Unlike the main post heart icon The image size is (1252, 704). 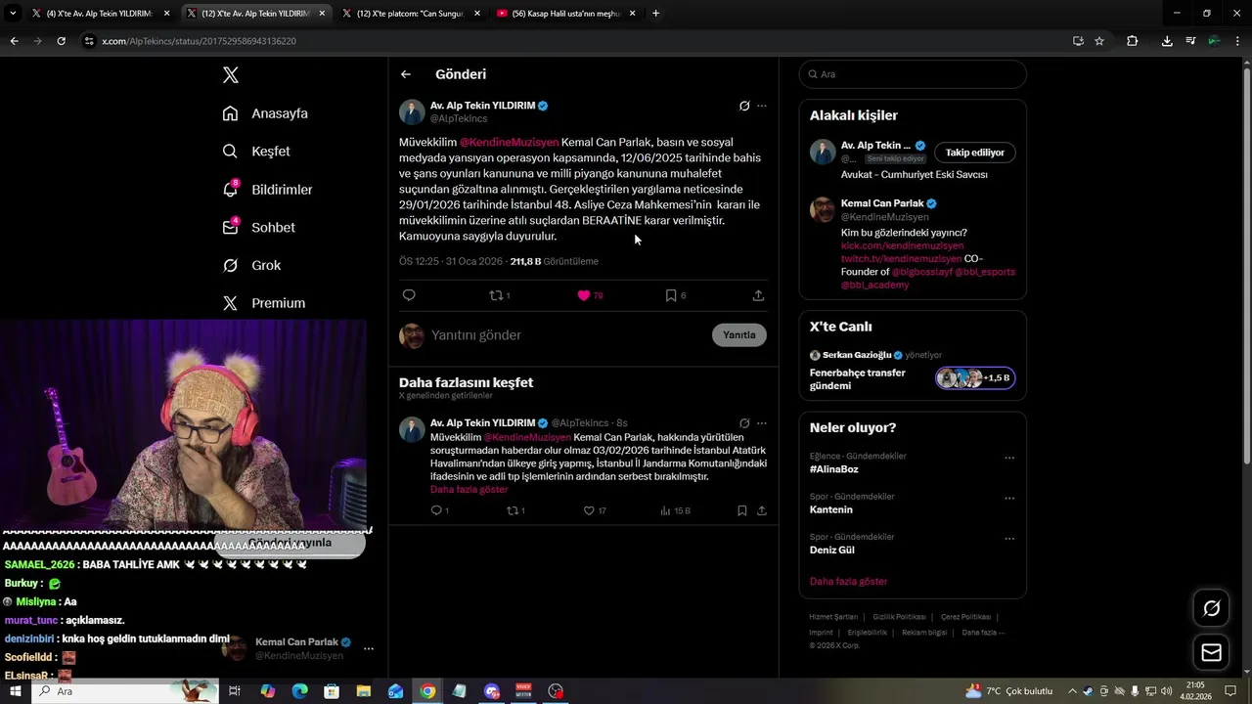584,295
